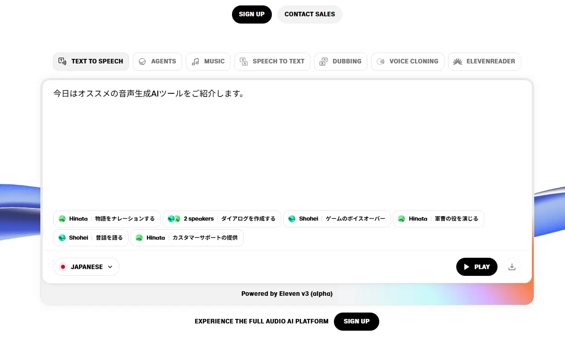The image size is (565, 342).
Task: Choose the カスタマーサポートの提供 preset
Action: pyautogui.click(x=187, y=238)
